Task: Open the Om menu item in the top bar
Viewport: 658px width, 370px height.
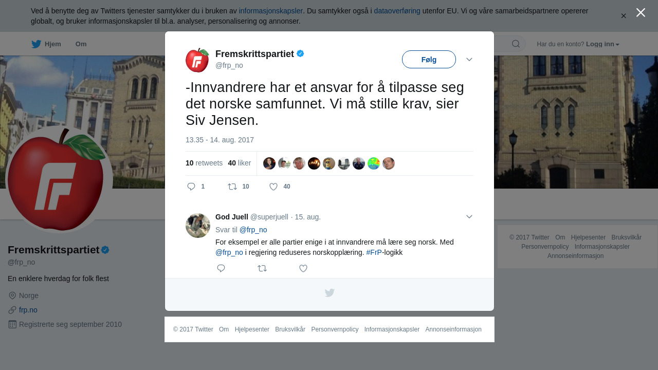Action: pos(81,44)
